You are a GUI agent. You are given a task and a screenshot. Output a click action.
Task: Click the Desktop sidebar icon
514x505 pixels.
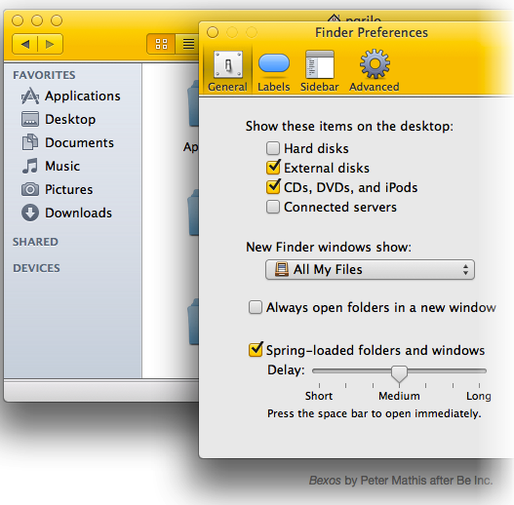point(30,119)
